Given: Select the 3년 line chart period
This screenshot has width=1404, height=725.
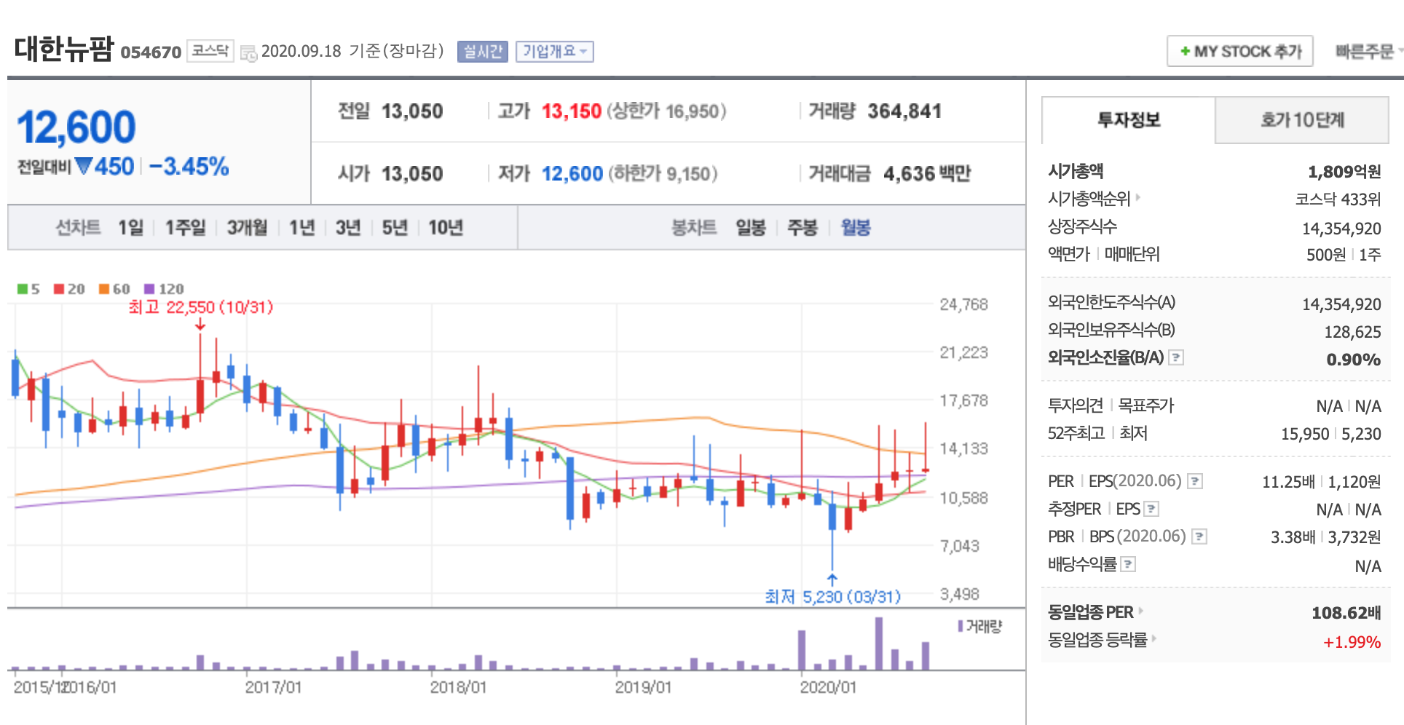Looking at the screenshot, I should click(x=348, y=228).
